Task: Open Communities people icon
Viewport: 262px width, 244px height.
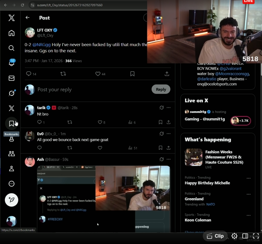Action: click(x=11, y=154)
